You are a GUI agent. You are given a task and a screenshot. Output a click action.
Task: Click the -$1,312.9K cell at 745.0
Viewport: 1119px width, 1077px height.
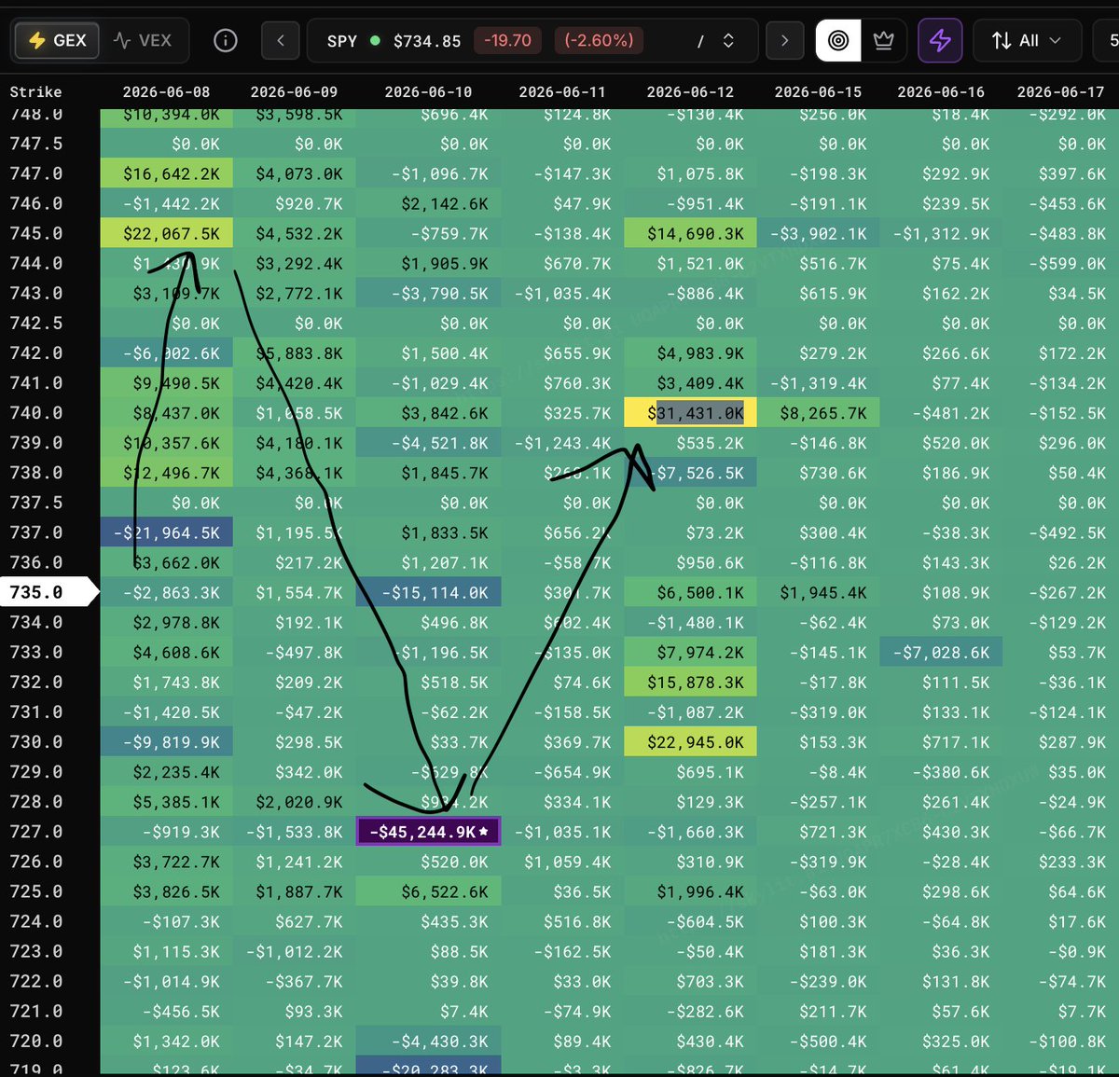point(941,233)
